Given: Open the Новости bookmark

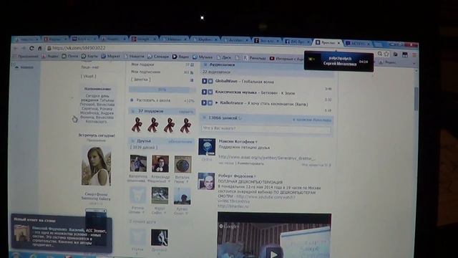Looking at the screenshot, I should [x=134, y=56].
